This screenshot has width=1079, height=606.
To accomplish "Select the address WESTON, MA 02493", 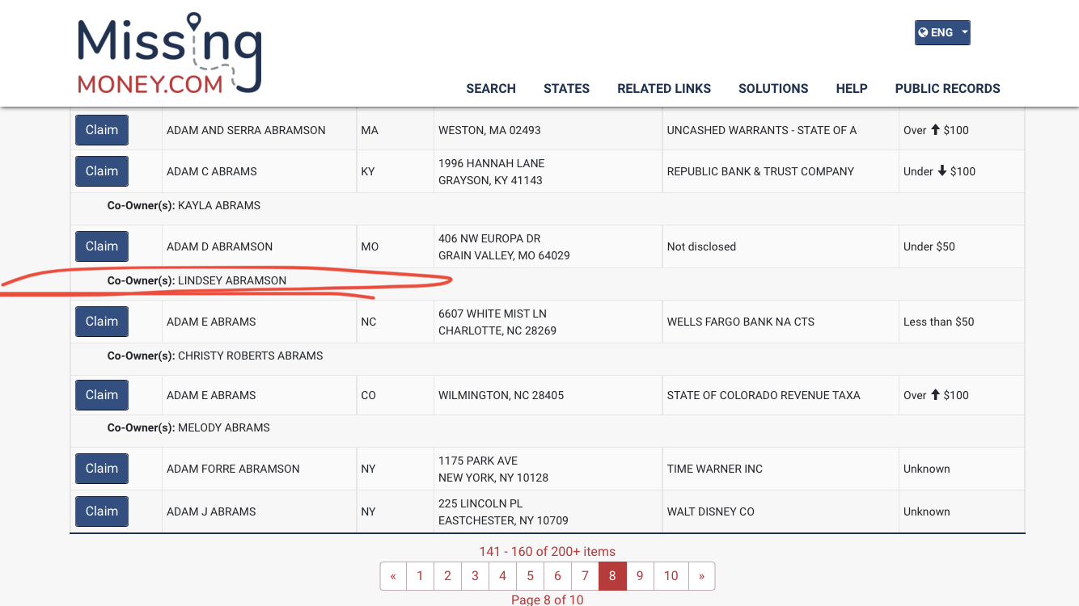I will (x=489, y=130).
